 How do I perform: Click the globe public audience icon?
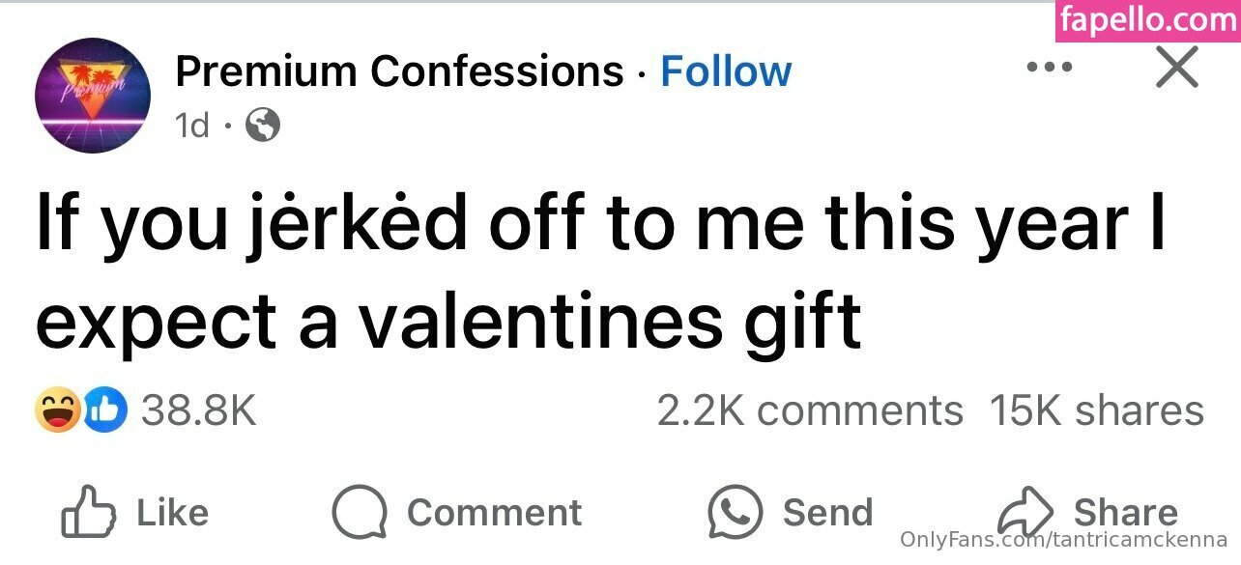click(263, 125)
